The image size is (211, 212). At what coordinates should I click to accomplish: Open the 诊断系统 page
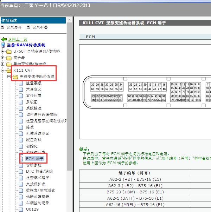click(34, 165)
